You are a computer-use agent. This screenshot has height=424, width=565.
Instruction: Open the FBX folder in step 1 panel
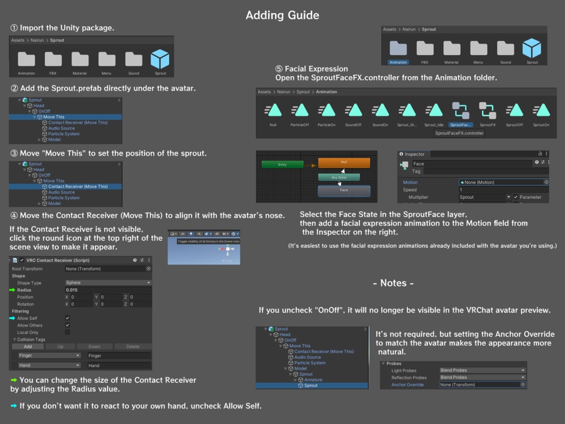[x=53, y=63]
